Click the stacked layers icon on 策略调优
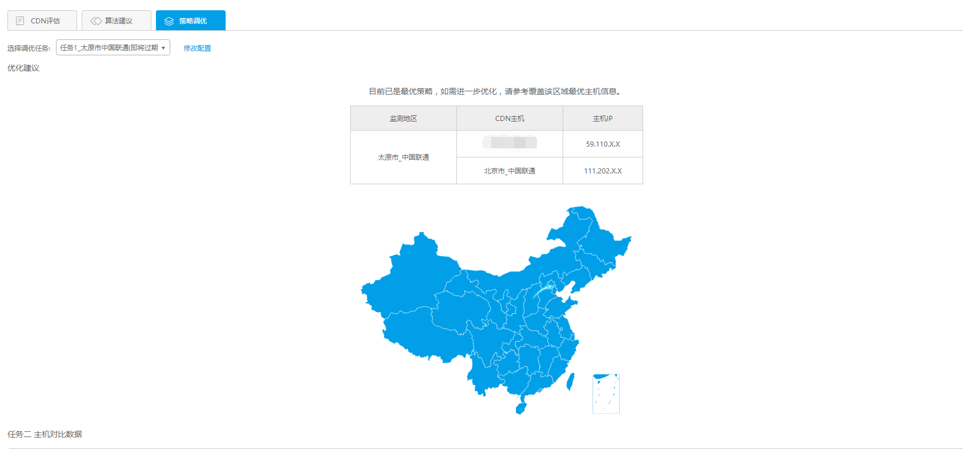Viewport: 963px width, 449px height. pyautogui.click(x=169, y=21)
